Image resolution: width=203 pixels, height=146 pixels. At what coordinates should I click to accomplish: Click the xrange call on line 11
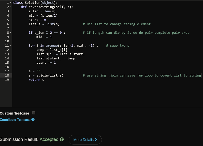click(52, 46)
